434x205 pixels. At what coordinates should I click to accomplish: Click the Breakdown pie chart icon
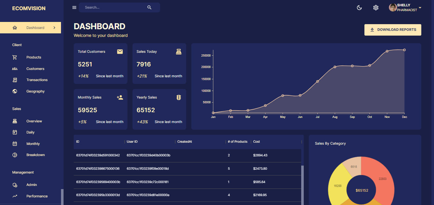tap(15, 155)
